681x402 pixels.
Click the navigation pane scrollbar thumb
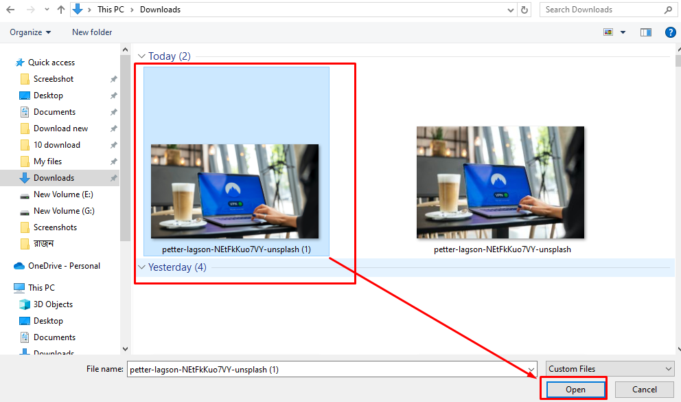click(125, 148)
